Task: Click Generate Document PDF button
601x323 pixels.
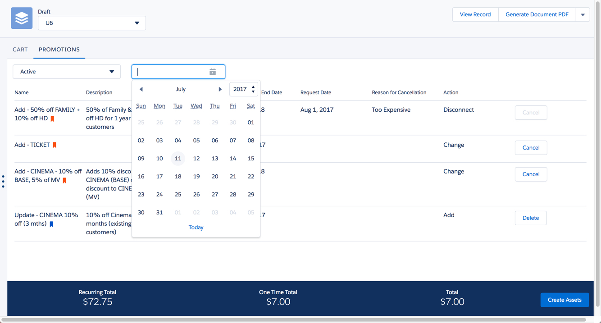Action: pyautogui.click(x=537, y=14)
